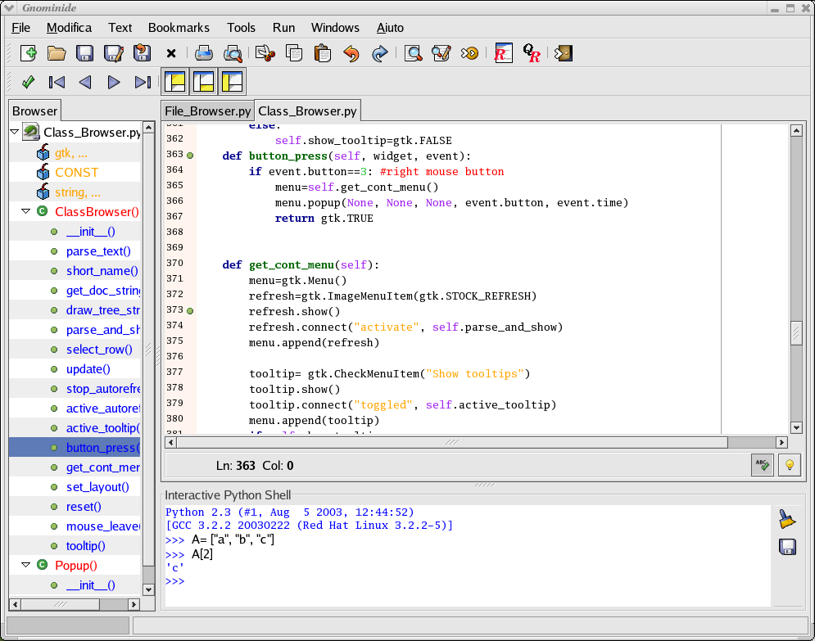Toggle the first yellow pane layout button
The height and width of the screenshot is (641, 815).
(x=174, y=82)
